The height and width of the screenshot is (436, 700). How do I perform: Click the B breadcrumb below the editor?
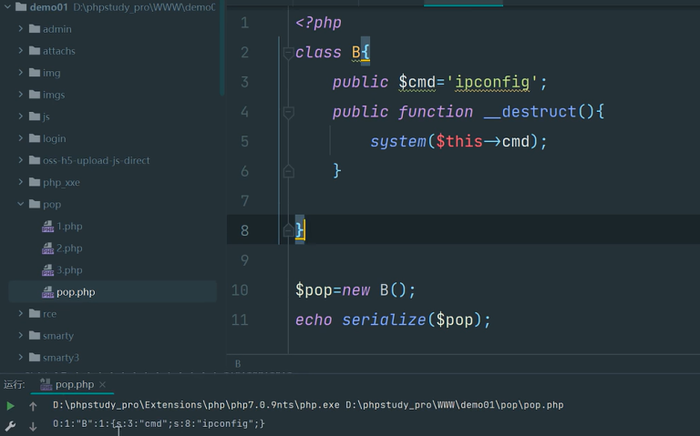pos(239,364)
